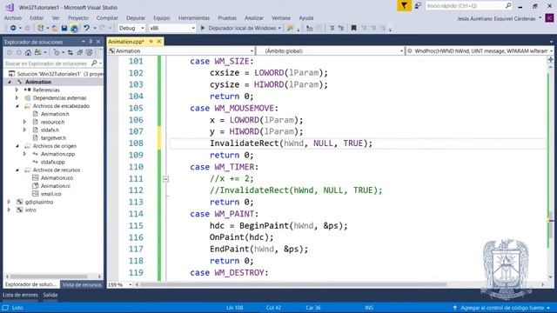Click Show All Files icon in Solution Explorer

point(89,52)
